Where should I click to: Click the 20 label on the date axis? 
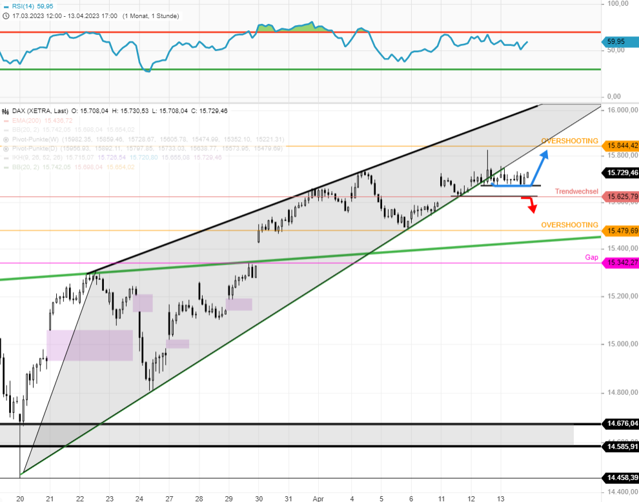[x=20, y=498]
